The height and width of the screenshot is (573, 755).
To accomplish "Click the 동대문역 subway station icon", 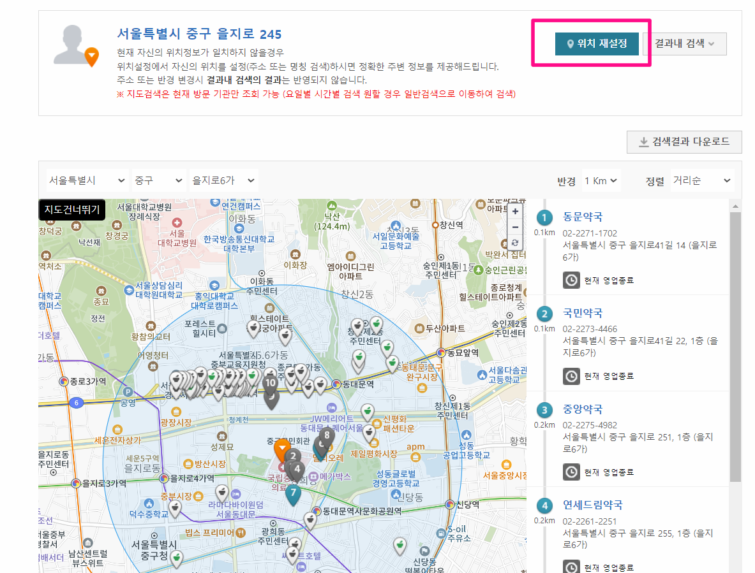I will (x=336, y=384).
